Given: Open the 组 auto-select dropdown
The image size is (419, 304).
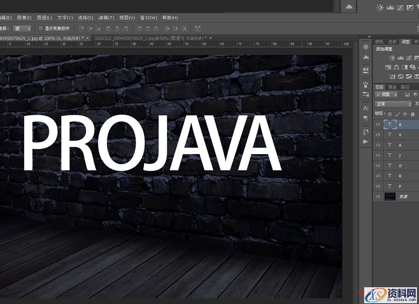Looking at the screenshot, I should coord(22,29).
